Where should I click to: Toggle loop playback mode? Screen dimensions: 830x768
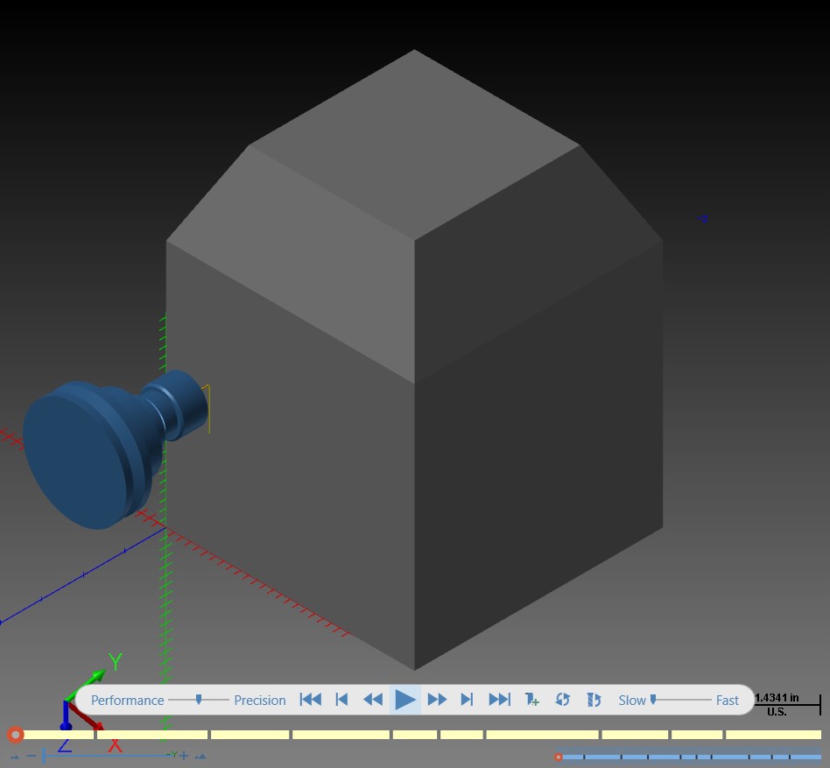pos(562,699)
